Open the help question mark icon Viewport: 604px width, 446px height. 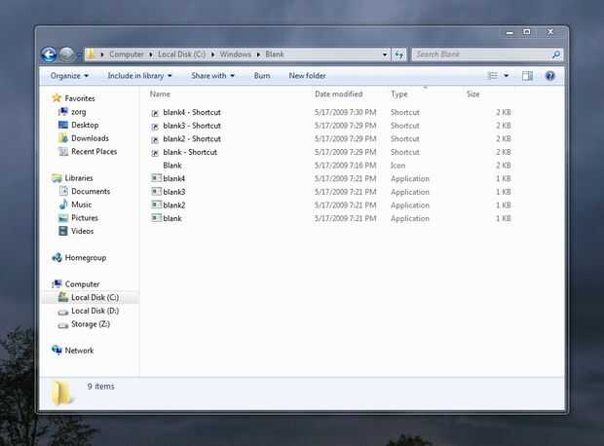pos(549,76)
